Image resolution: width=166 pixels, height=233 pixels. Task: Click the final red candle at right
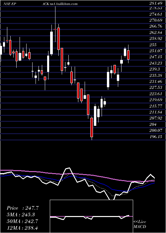[128, 55]
